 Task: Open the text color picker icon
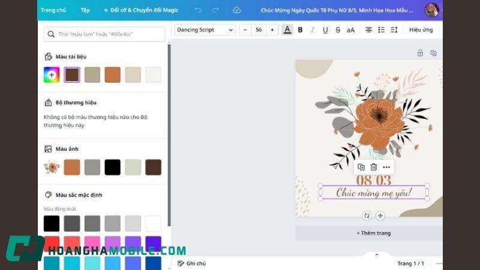[x=287, y=30]
